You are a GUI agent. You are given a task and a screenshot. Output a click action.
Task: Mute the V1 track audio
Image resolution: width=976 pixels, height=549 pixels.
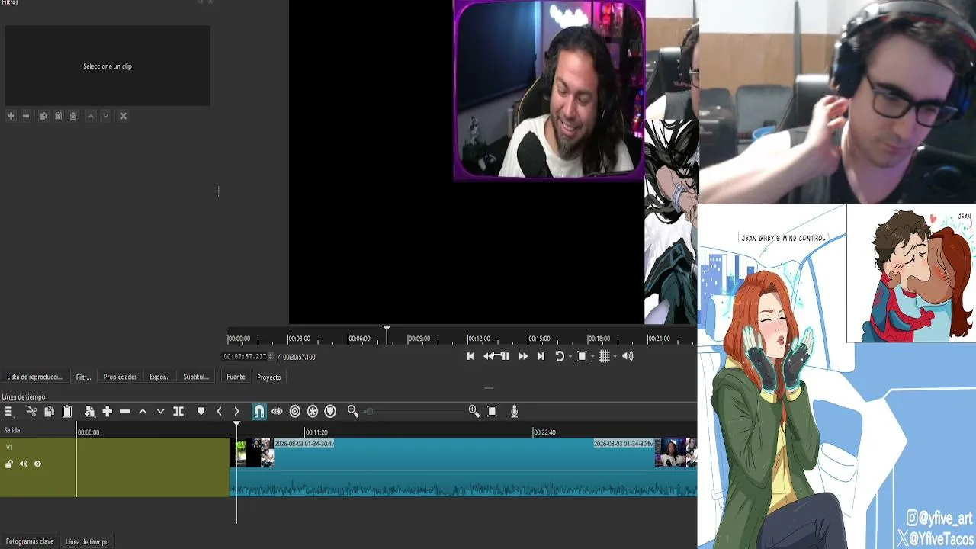[x=23, y=464]
